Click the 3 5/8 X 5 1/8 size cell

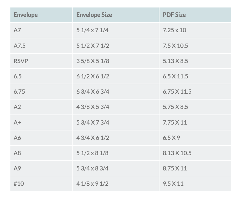(93, 61)
